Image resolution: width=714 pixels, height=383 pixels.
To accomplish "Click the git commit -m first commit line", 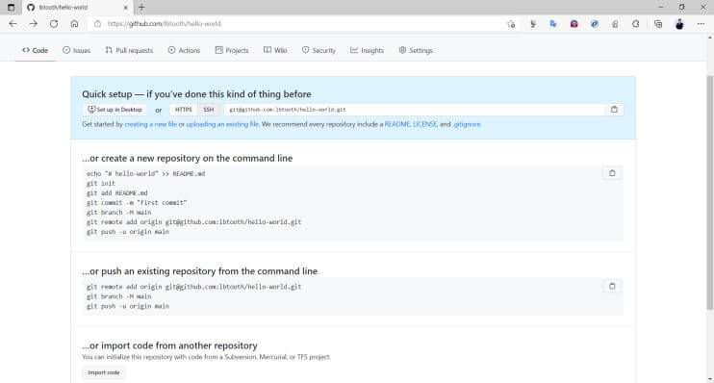I will (137, 203).
